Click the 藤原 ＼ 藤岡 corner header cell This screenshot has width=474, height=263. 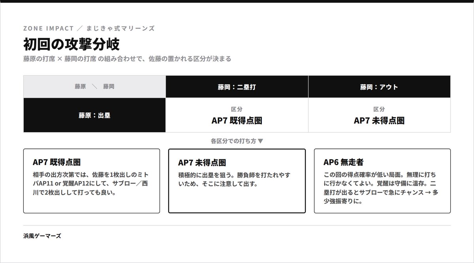(x=95, y=86)
